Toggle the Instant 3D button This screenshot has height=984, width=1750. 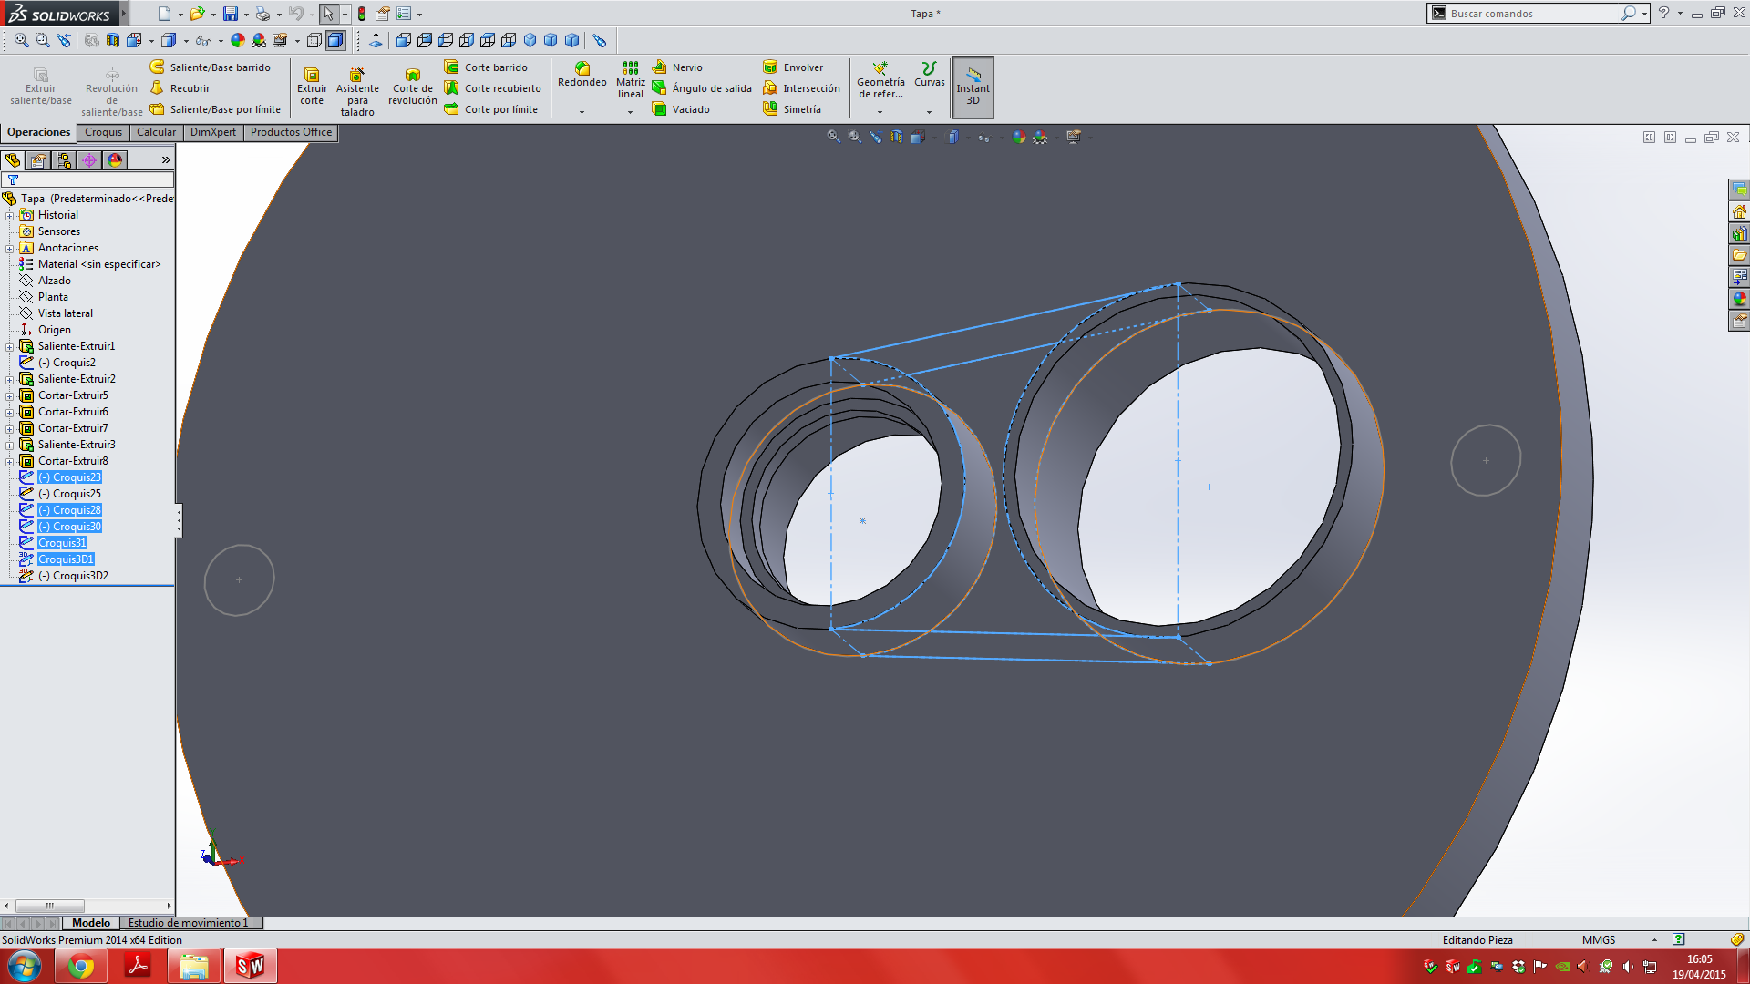click(973, 87)
